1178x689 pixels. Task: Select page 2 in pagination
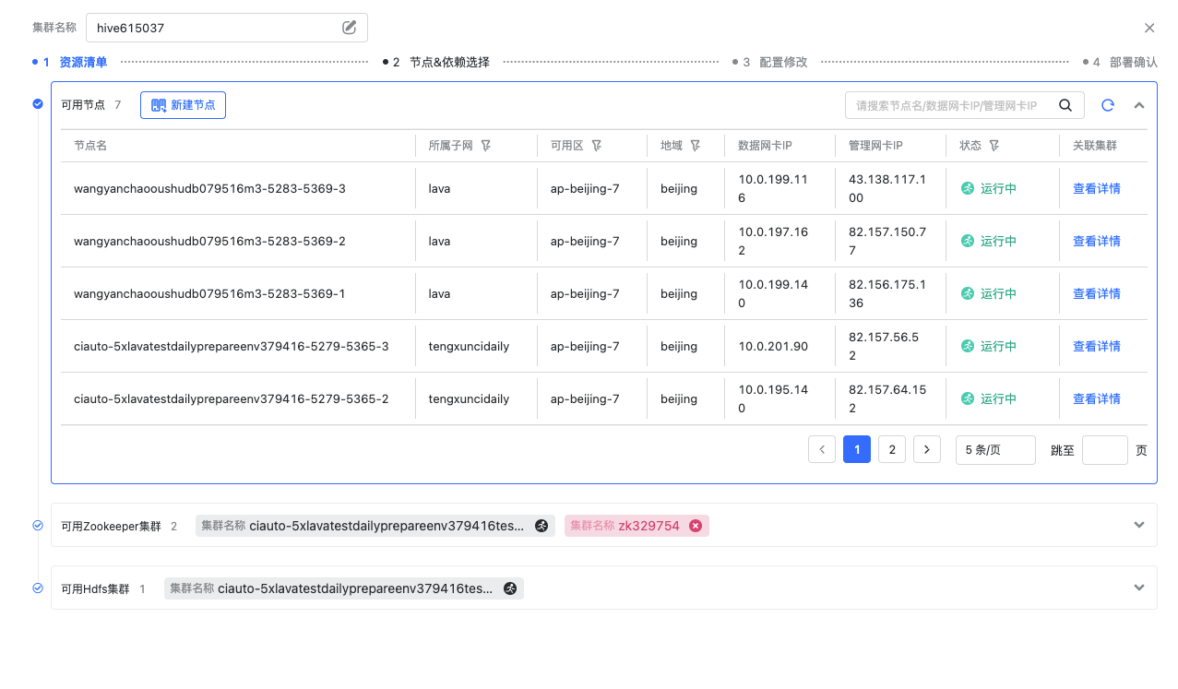(x=892, y=449)
